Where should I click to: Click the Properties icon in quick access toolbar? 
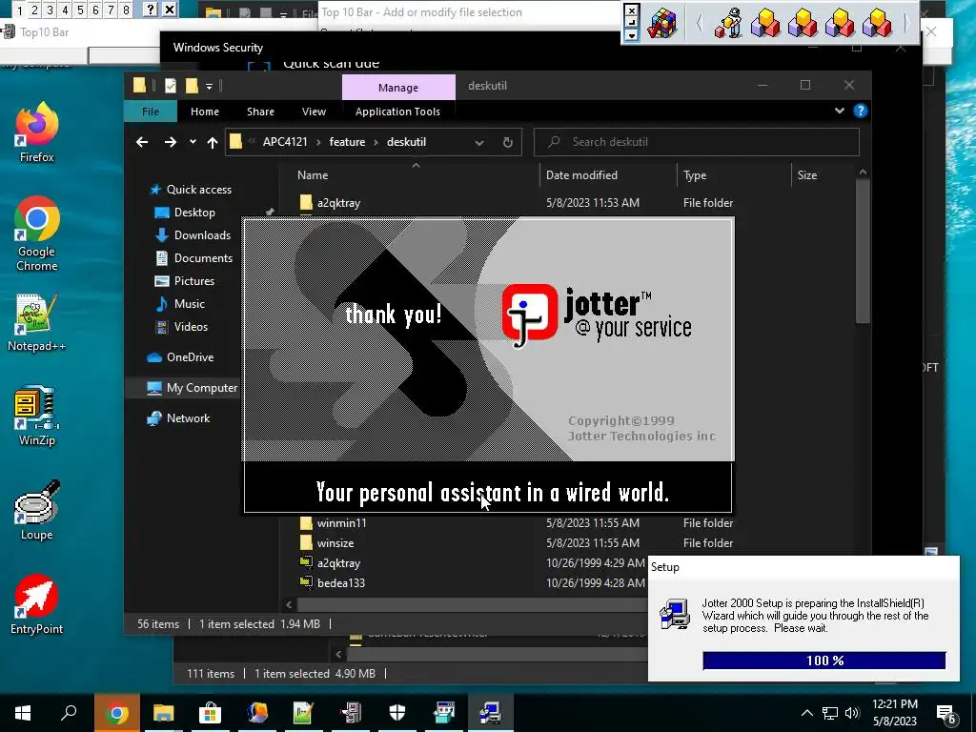click(x=170, y=86)
